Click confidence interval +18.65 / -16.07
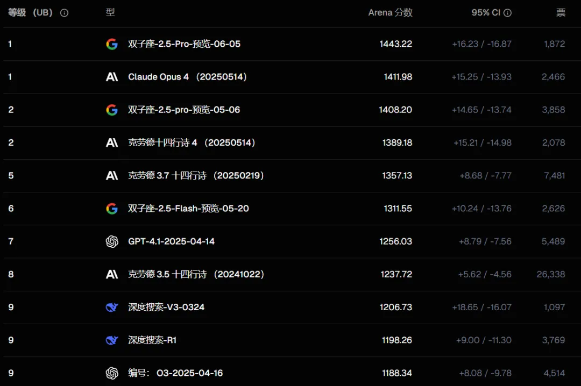 pos(481,307)
